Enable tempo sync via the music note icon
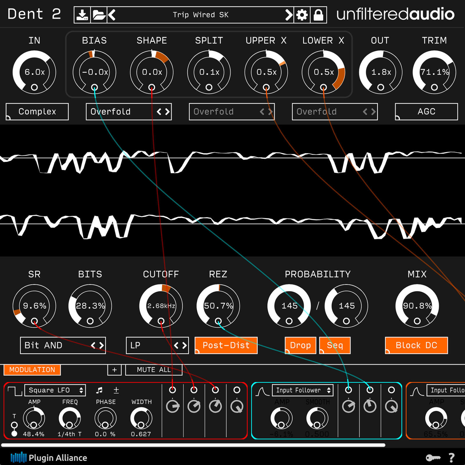Image resolution: width=465 pixels, height=465 pixels. pos(100,390)
